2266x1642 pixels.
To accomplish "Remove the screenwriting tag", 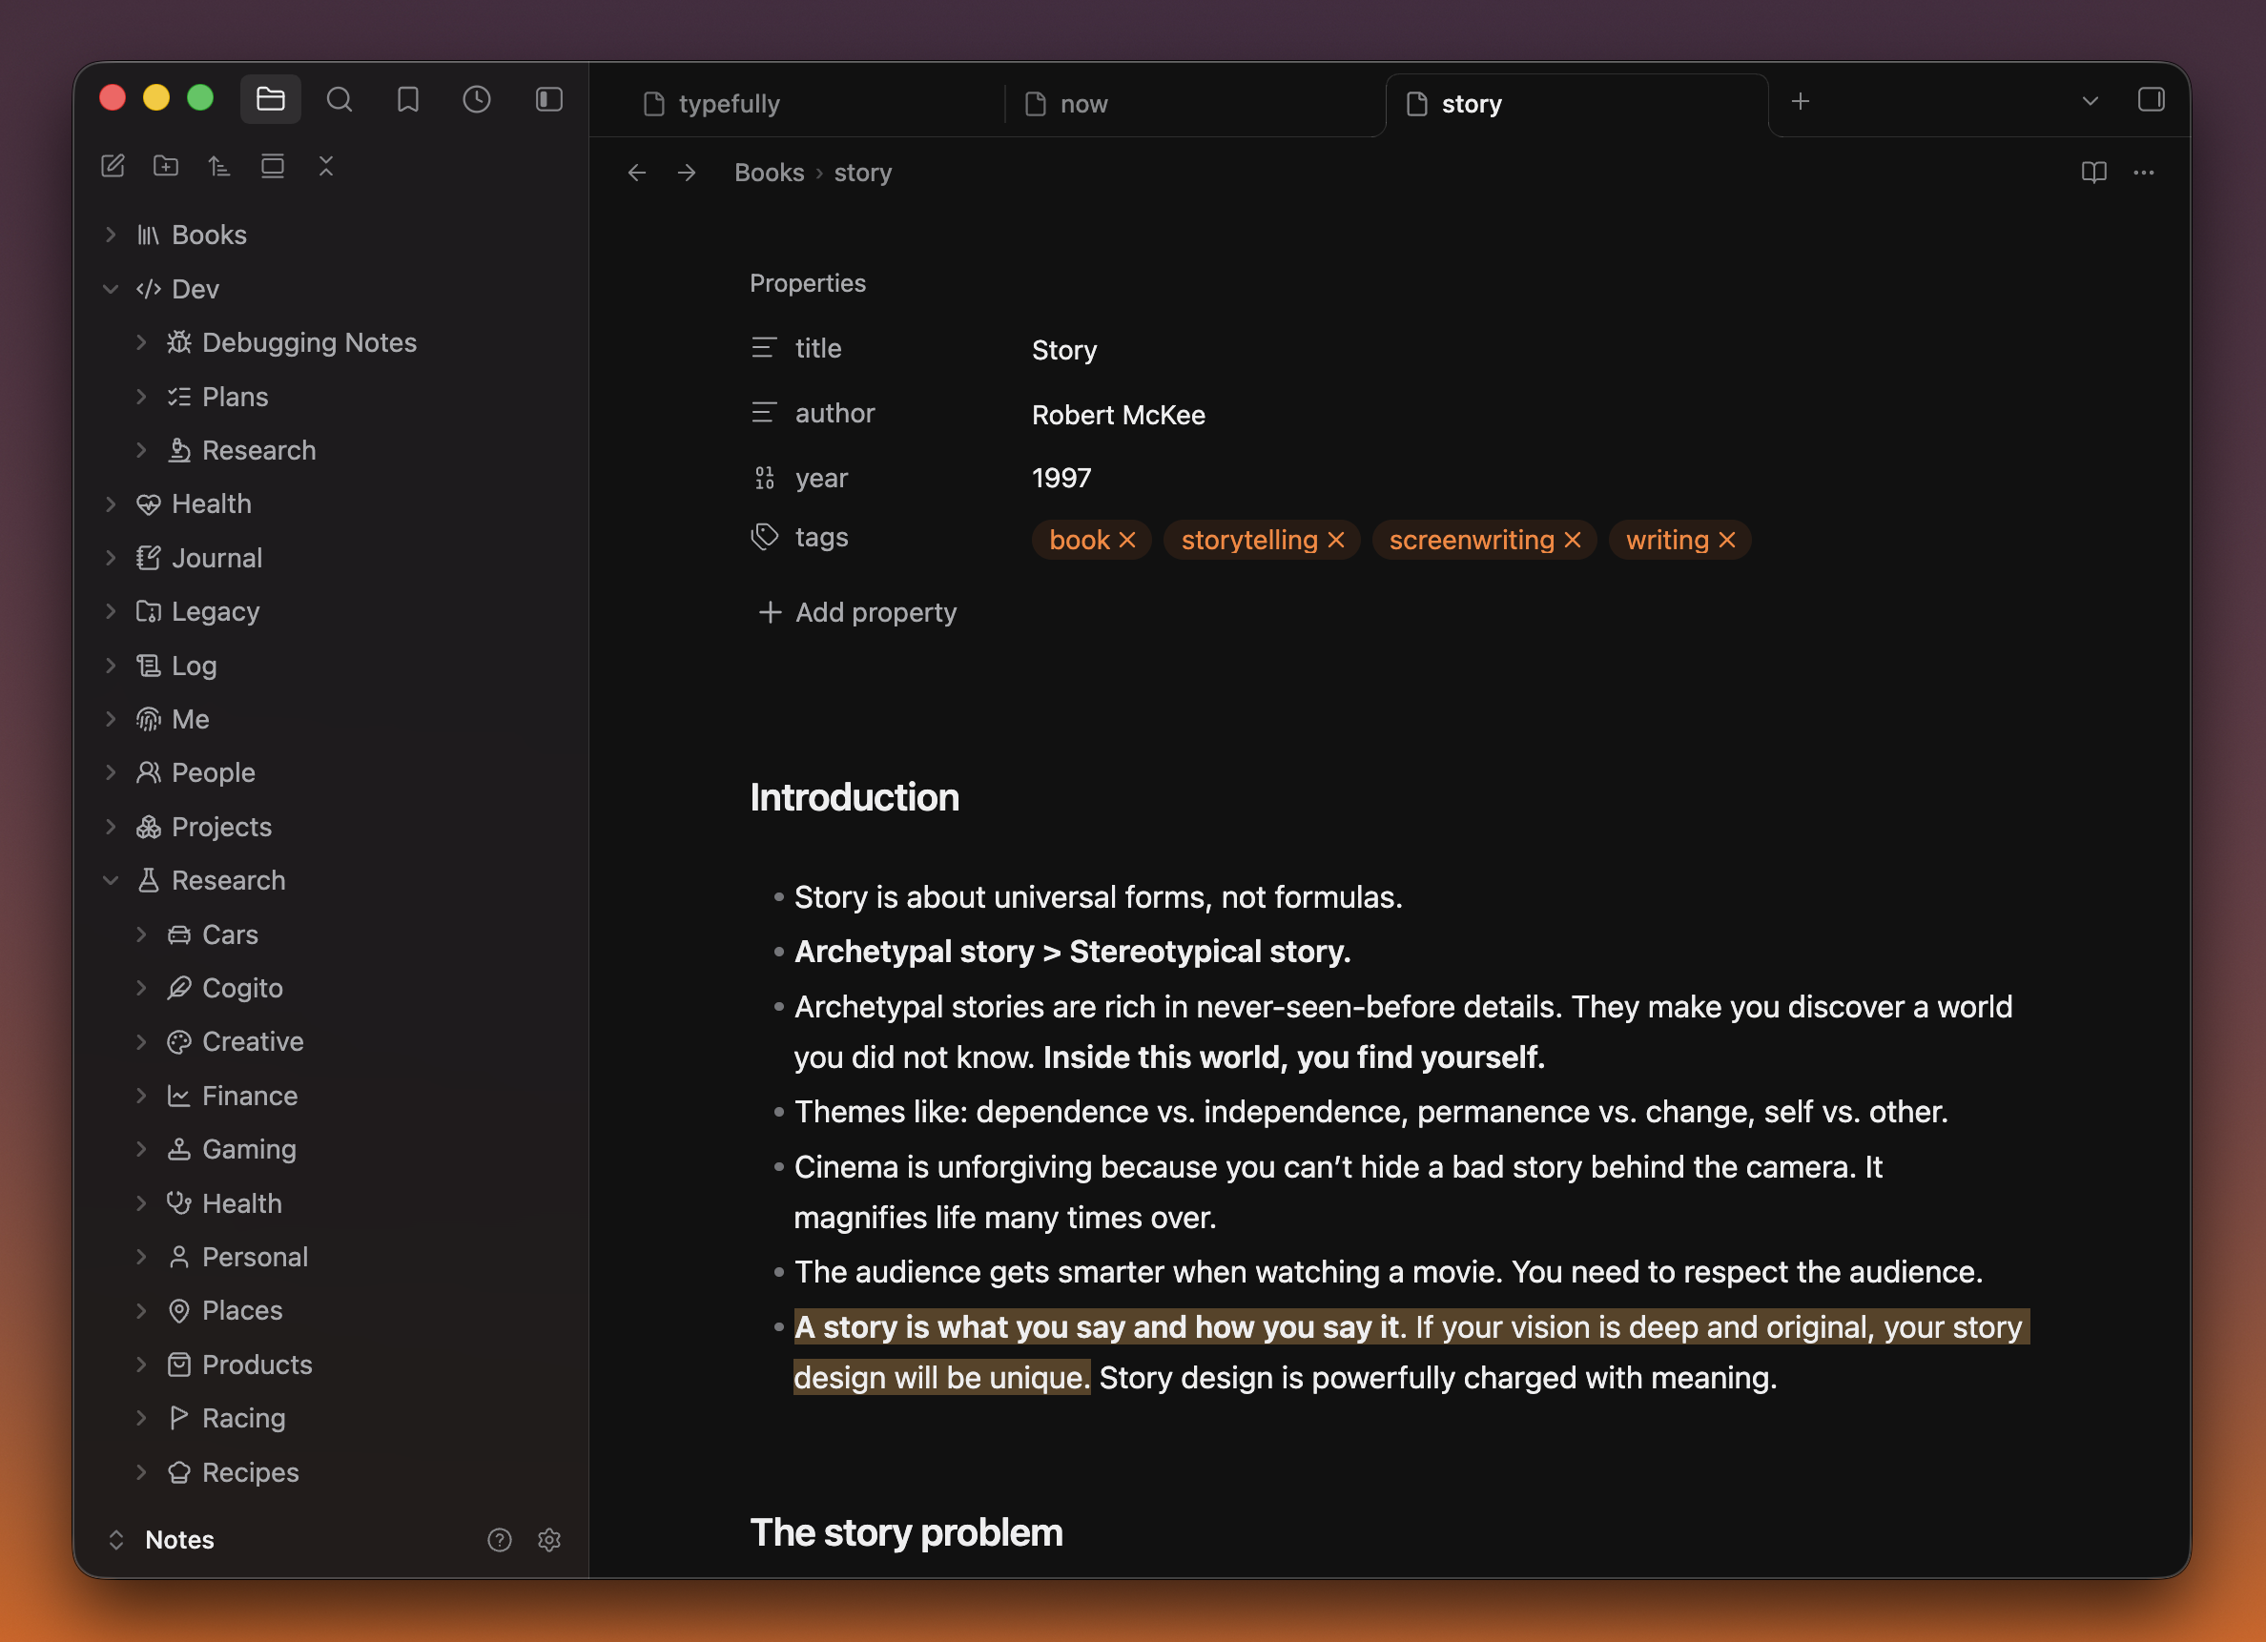I will (x=1573, y=541).
